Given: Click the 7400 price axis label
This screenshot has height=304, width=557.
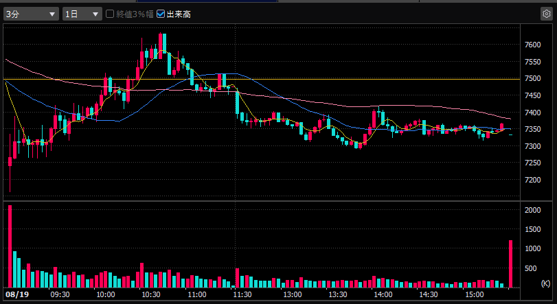Looking at the screenshot, I should pyautogui.click(x=532, y=113).
